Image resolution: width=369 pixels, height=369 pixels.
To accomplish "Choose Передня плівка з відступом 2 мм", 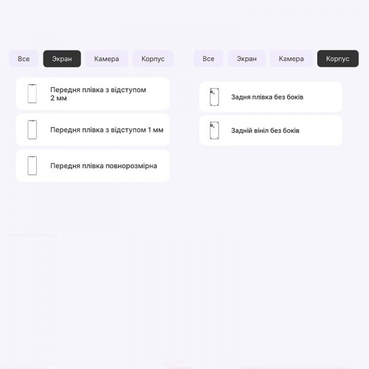I will [x=98, y=94].
